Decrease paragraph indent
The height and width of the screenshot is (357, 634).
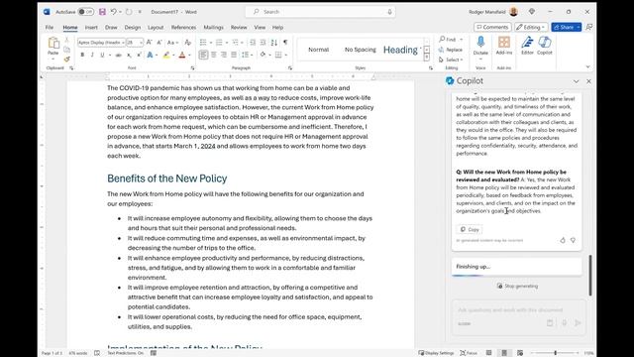click(x=253, y=42)
